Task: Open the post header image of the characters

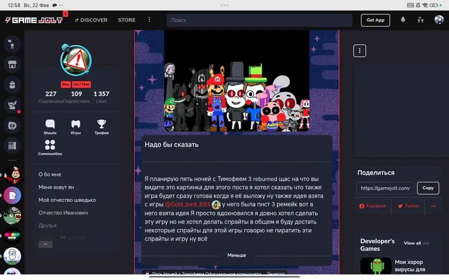Action: point(236,81)
